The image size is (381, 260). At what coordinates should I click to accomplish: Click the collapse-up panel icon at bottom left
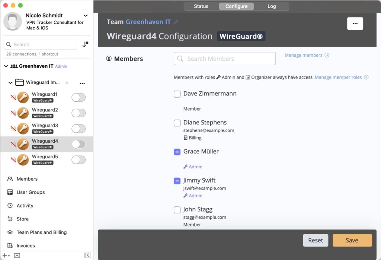[17, 256]
